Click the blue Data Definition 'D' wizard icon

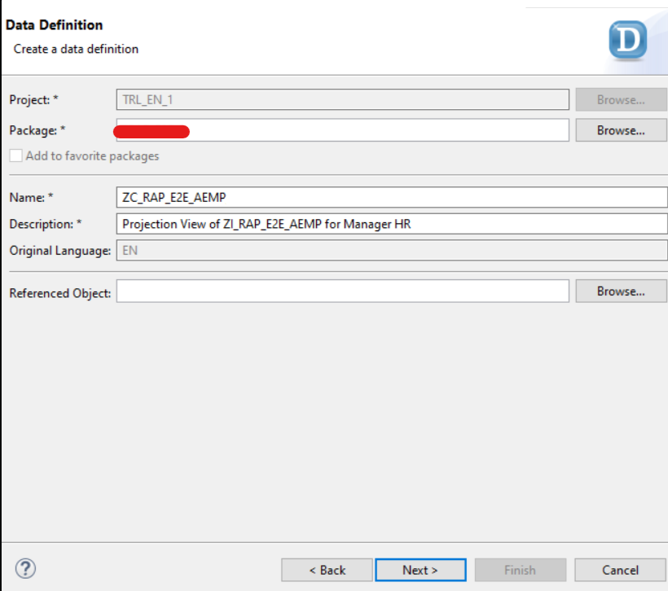click(627, 39)
